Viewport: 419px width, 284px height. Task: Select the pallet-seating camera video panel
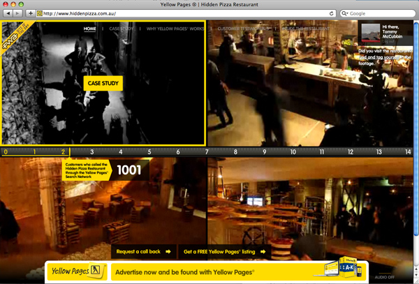[103, 208]
